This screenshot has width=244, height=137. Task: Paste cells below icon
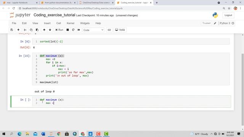[37, 30]
